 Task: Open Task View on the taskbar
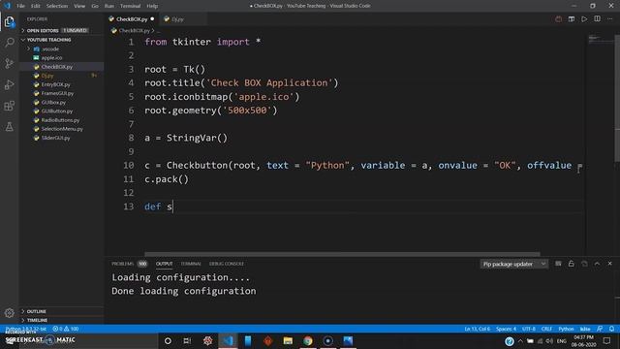tap(187, 340)
